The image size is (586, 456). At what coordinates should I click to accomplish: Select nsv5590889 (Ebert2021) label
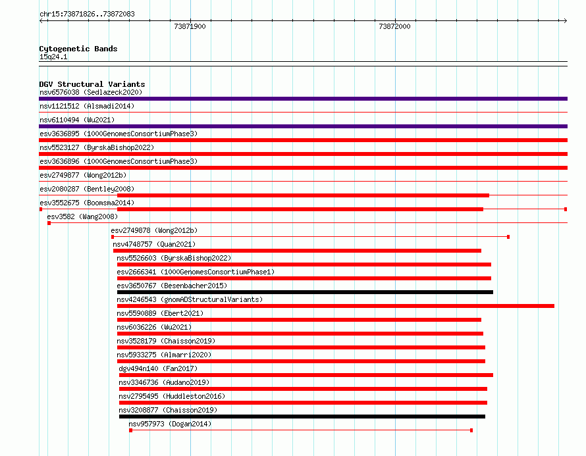click(160, 313)
